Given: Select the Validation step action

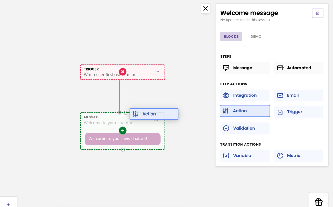Looking at the screenshot, I should 245,128.
